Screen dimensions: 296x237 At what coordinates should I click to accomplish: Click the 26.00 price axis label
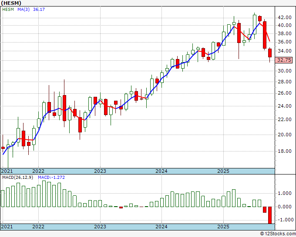(285, 93)
